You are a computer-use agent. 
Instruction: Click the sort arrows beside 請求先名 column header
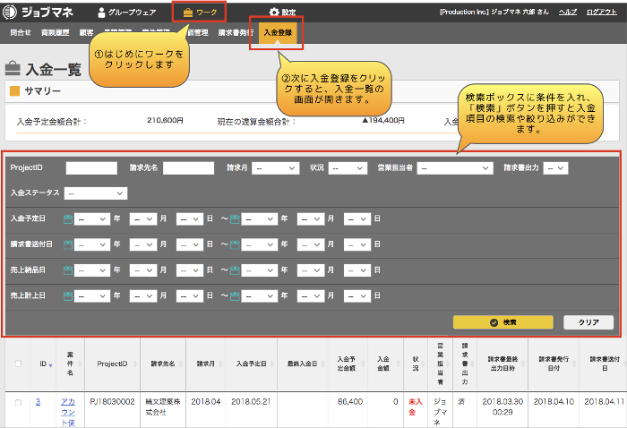[181, 364]
